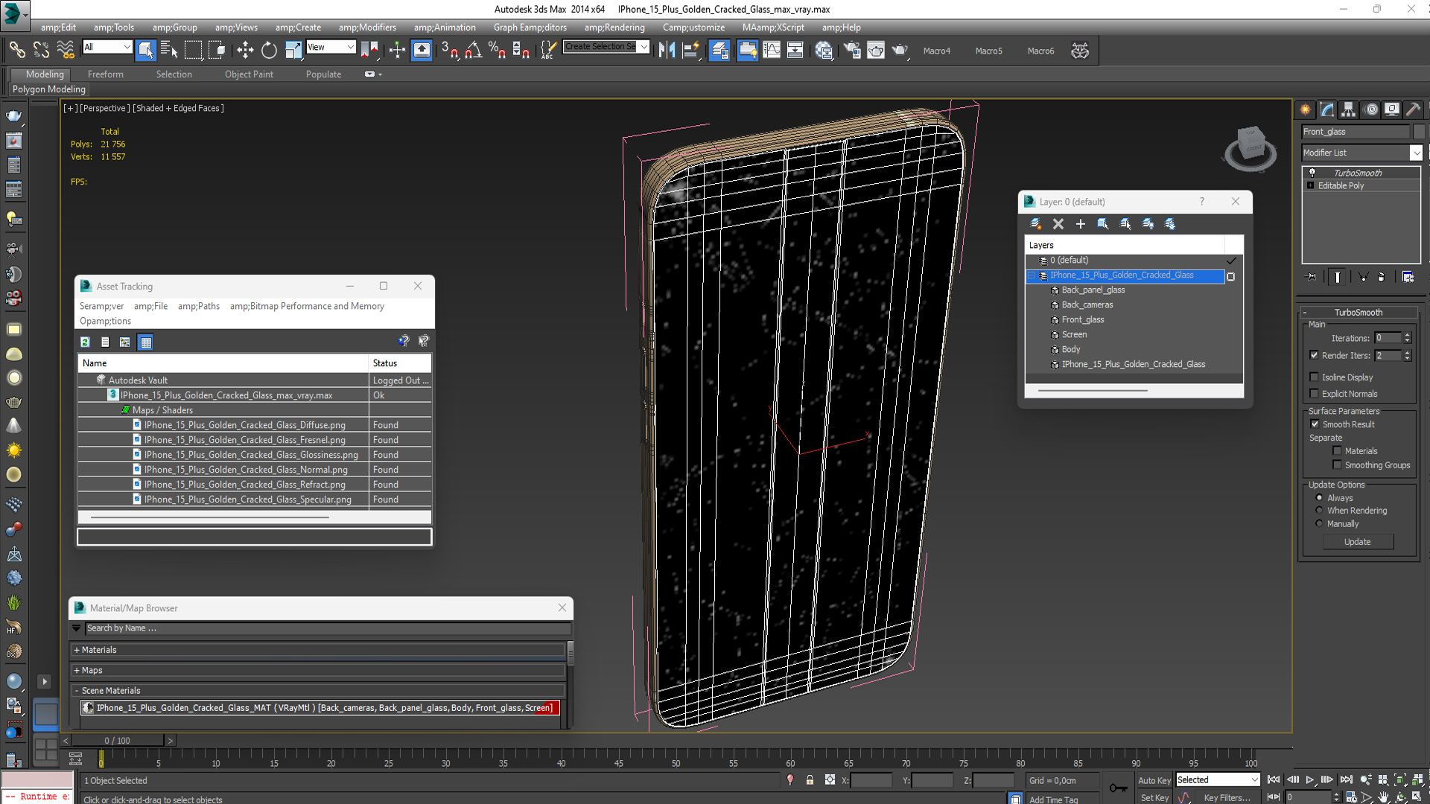
Task: Activate Bind to Space Warp tool
Action: pos(66,50)
